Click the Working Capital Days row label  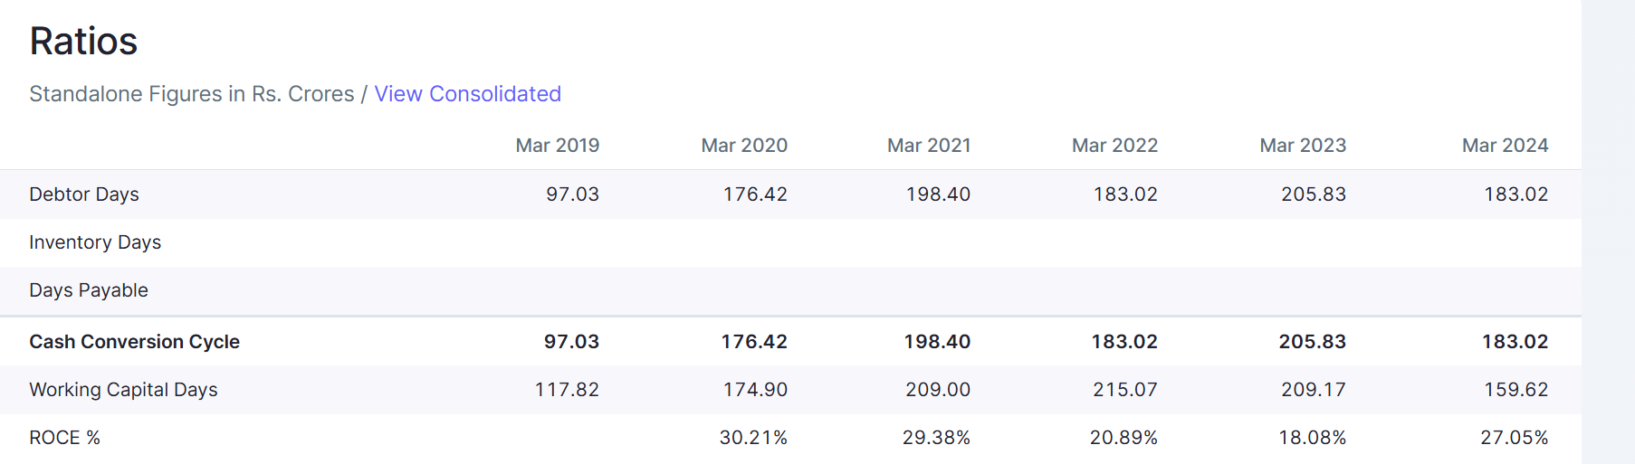(x=123, y=390)
